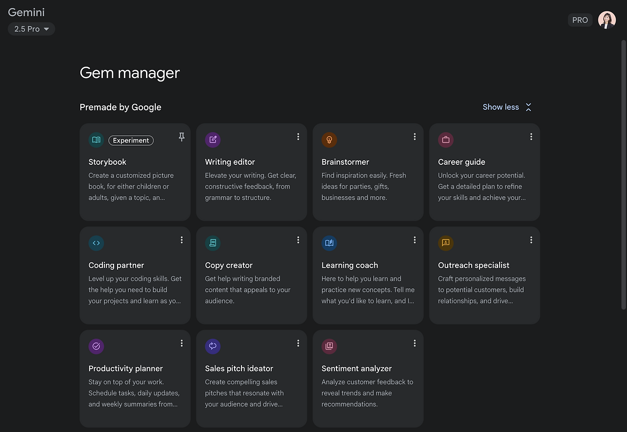Open the 2.5 Pro model dropdown

pyautogui.click(x=31, y=29)
